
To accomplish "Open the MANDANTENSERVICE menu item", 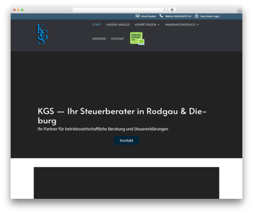I will 180,25.
